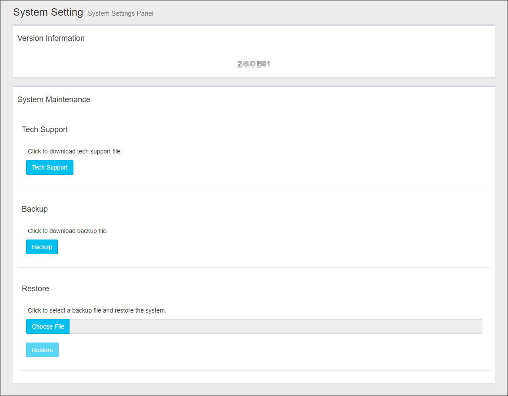Image resolution: width=508 pixels, height=396 pixels.
Task: Click blank space right of the Tech Support button
Action: click(261, 167)
